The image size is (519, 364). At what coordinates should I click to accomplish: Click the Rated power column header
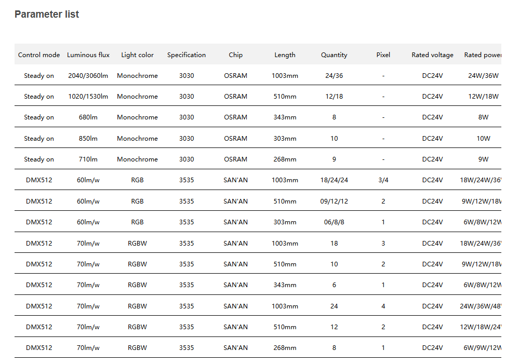click(483, 55)
